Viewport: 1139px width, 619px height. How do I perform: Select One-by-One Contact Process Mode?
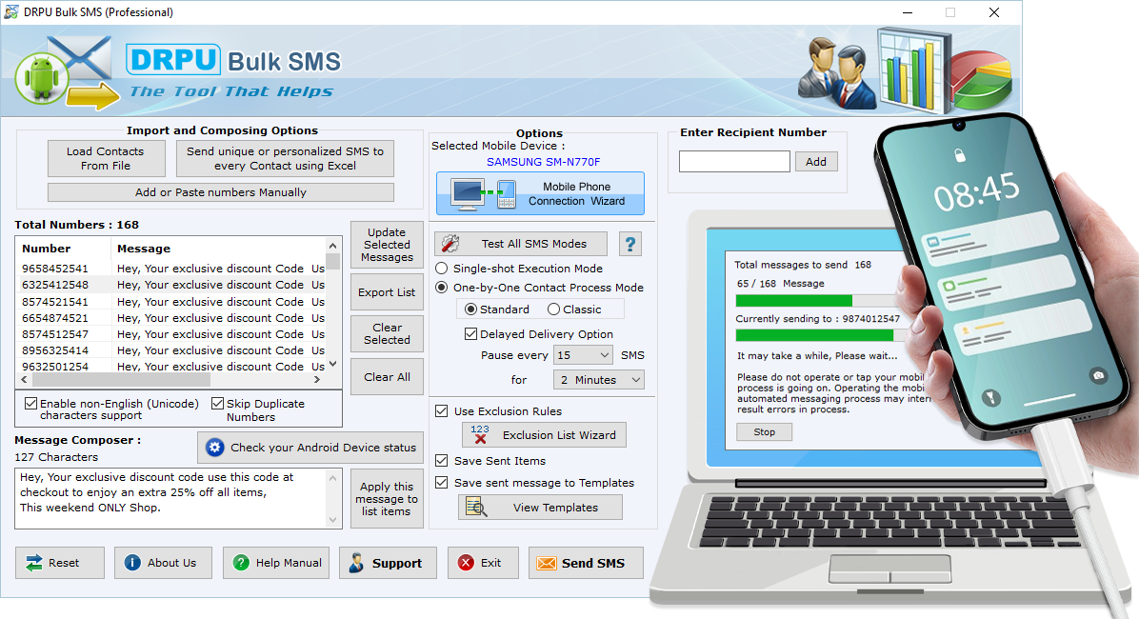click(441, 288)
